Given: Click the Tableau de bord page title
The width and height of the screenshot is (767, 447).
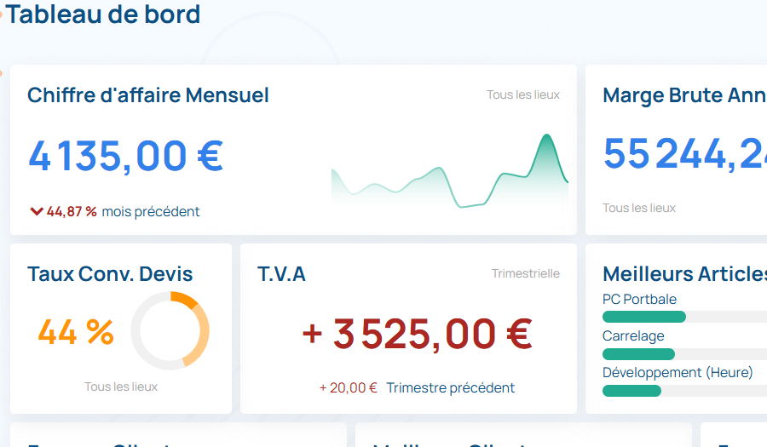Looking at the screenshot, I should click(103, 14).
